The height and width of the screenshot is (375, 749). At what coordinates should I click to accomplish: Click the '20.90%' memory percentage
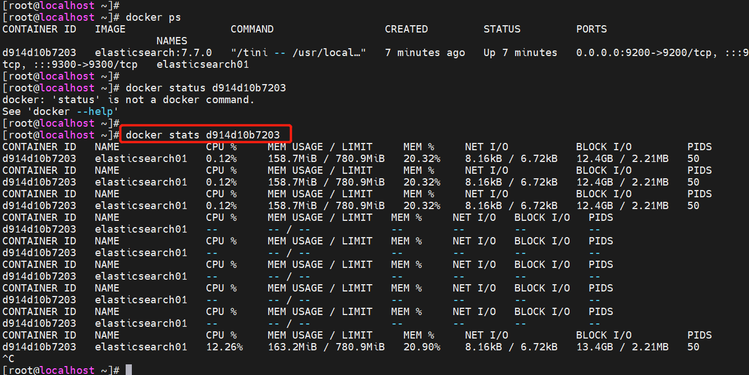pyautogui.click(x=422, y=347)
